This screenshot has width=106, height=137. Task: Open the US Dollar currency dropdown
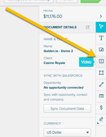coord(67,132)
